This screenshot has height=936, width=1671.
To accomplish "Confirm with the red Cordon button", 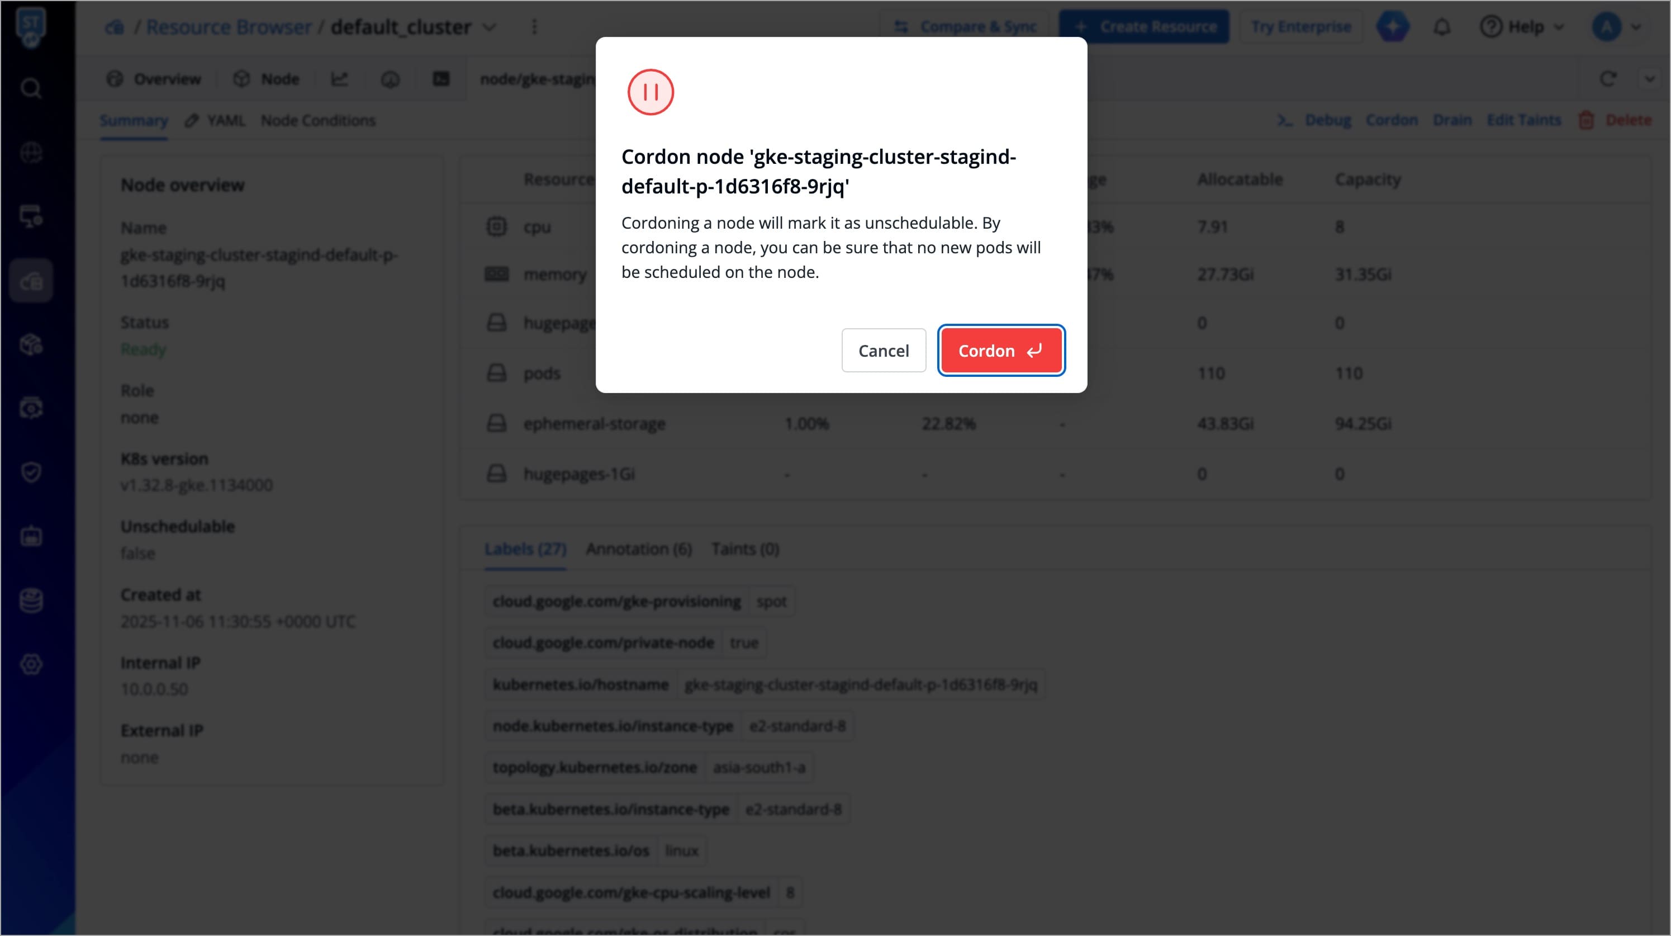I will [1001, 351].
